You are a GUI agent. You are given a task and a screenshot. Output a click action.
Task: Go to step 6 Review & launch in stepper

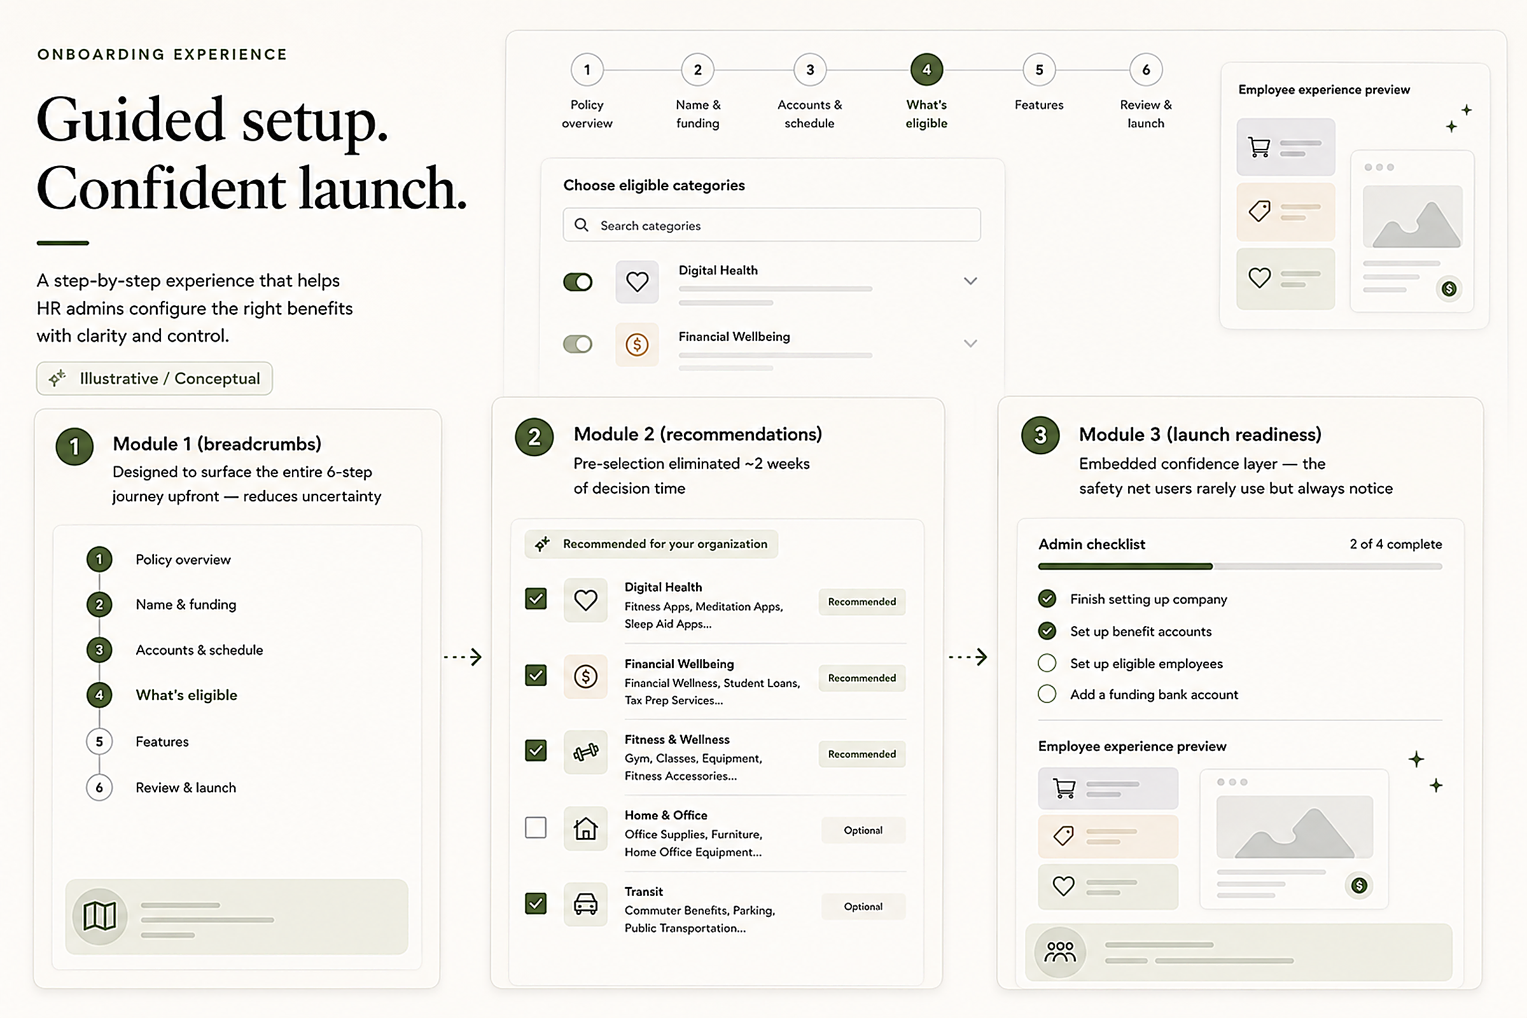[x=1146, y=70]
